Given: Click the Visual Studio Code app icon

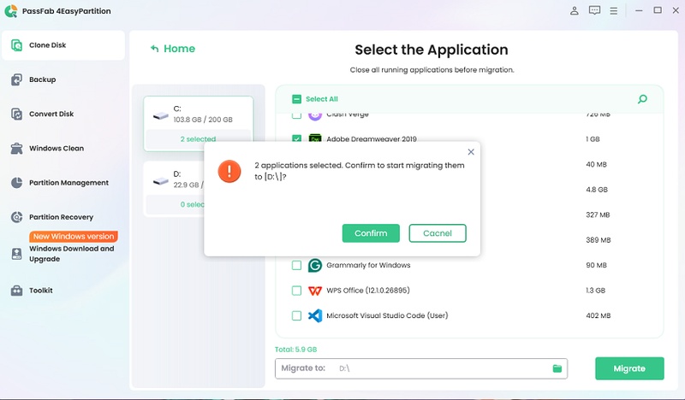Looking at the screenshot, I should pos(315,315).
